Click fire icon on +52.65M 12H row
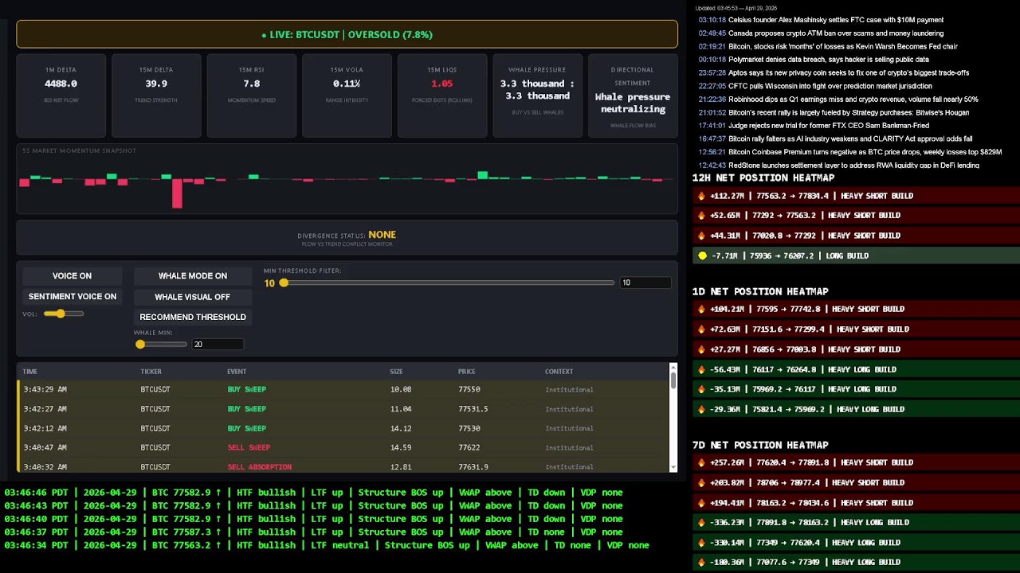Screen dimensions: 1020x573 (x=702, y=216)
